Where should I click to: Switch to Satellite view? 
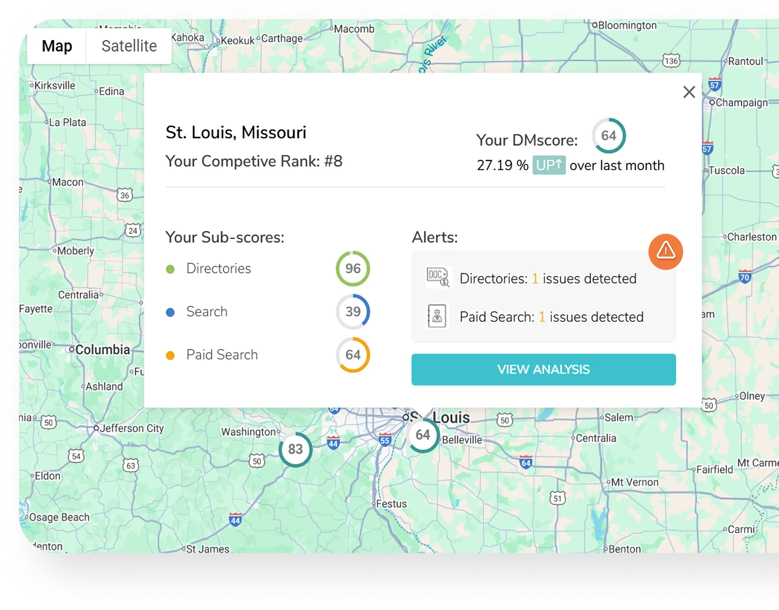129,46
